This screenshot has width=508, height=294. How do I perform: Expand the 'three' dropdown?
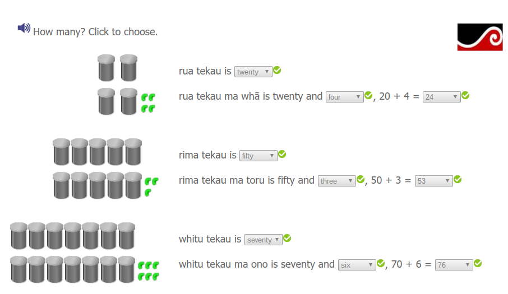336,181
